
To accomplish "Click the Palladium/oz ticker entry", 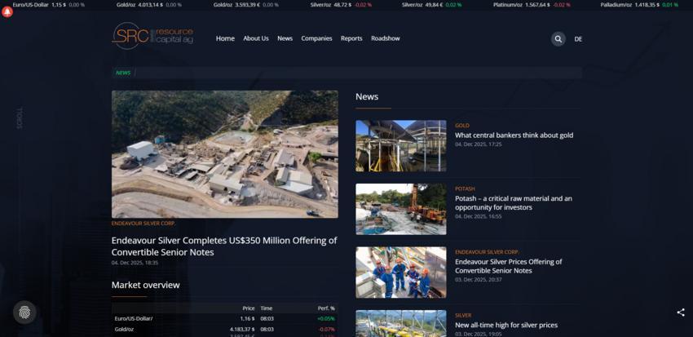I will [x=639, y=5].
